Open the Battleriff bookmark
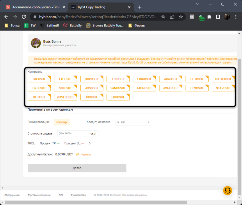The width and height of the screenshot is (242, 205). [49, 26]
